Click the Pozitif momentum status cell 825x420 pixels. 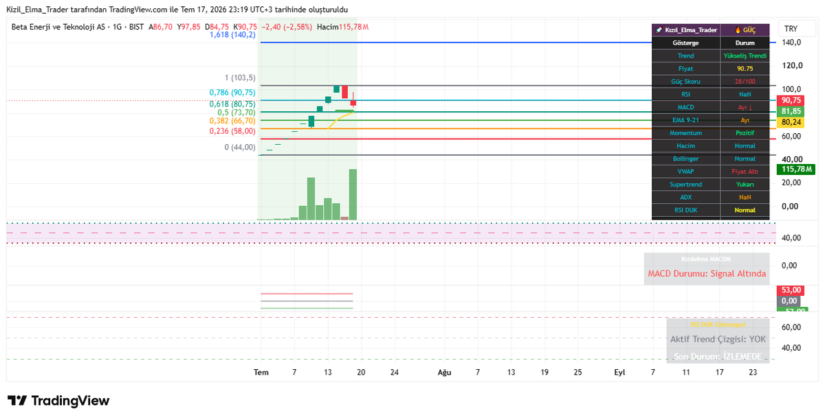(745, 132)
